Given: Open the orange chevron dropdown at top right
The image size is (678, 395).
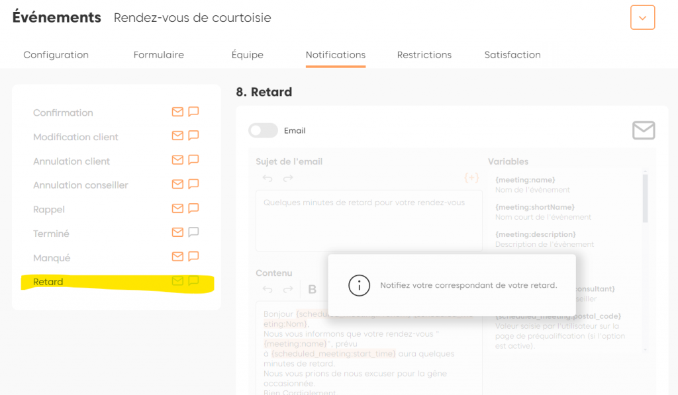Looking at the screenshot, I should click(x=642, y=18).
